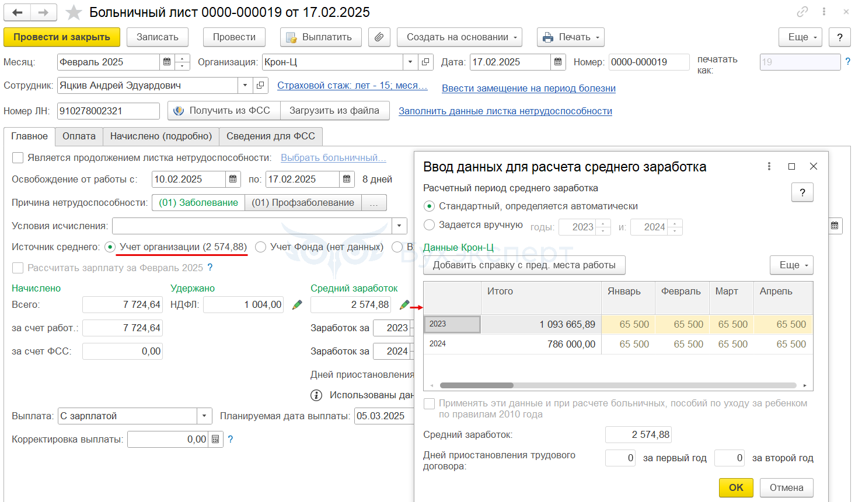Select (01) Заболевание as disability reason
This screenshot has width=855, height=502.
[198, 203]
